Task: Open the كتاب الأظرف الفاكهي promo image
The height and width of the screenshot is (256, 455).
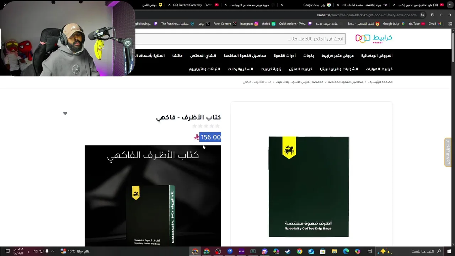Action: tap(153, 196)
